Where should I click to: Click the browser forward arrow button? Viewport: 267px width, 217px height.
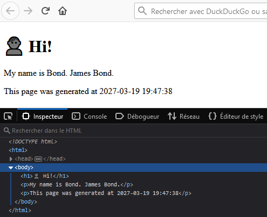[x=28, y=11]
